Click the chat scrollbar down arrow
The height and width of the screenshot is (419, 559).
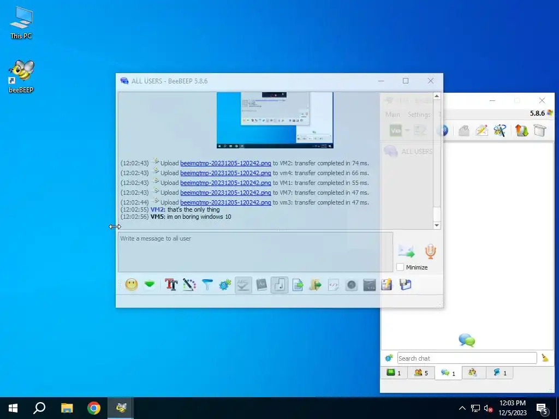point(437,225)
